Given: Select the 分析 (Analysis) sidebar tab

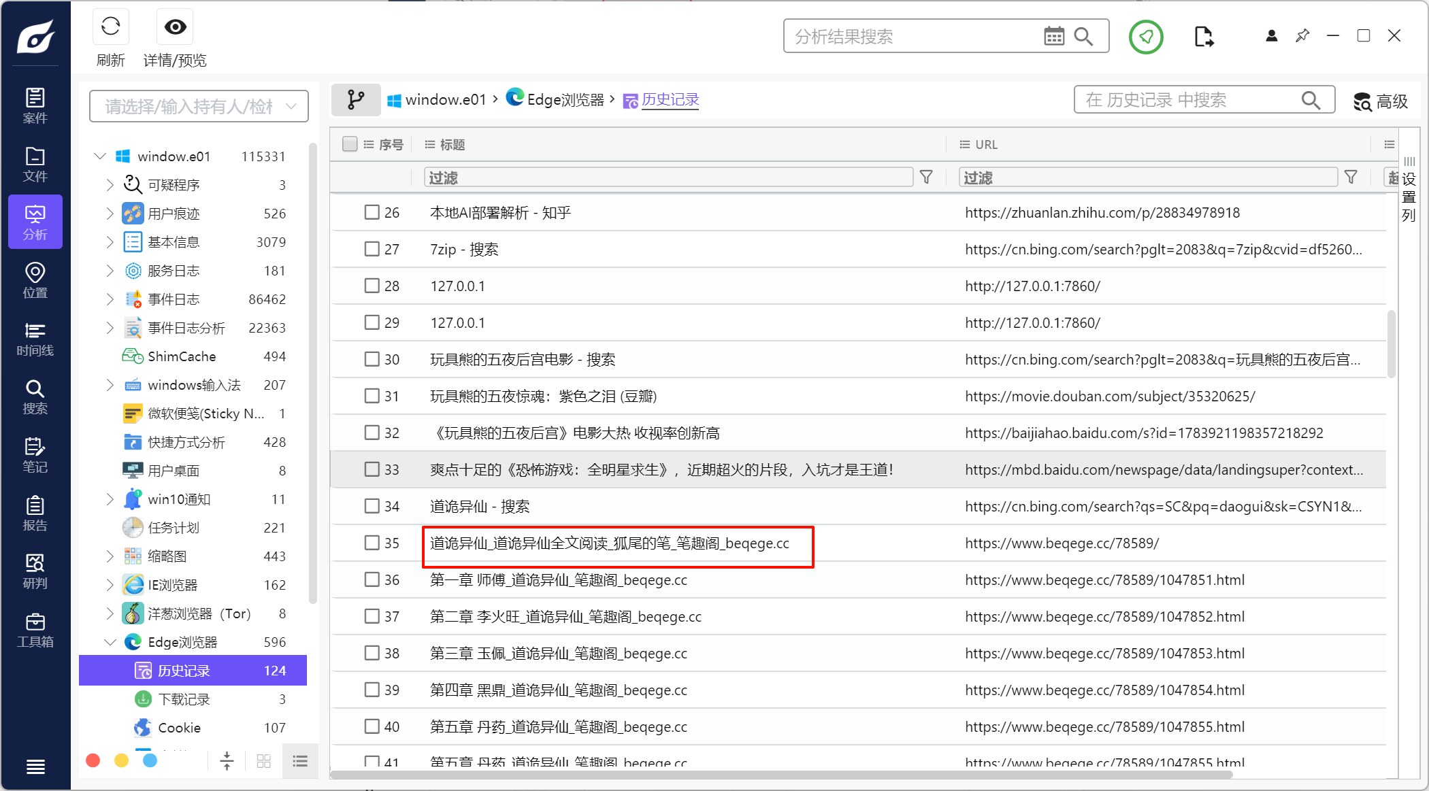Looking at the screenshot, I should click(35, 222).
